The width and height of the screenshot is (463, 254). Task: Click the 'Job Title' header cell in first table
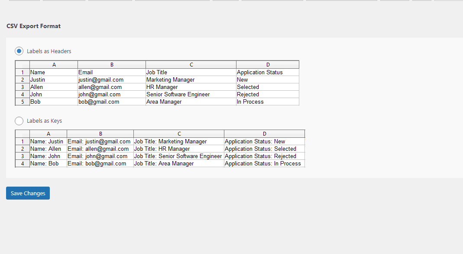coord(157,73)
